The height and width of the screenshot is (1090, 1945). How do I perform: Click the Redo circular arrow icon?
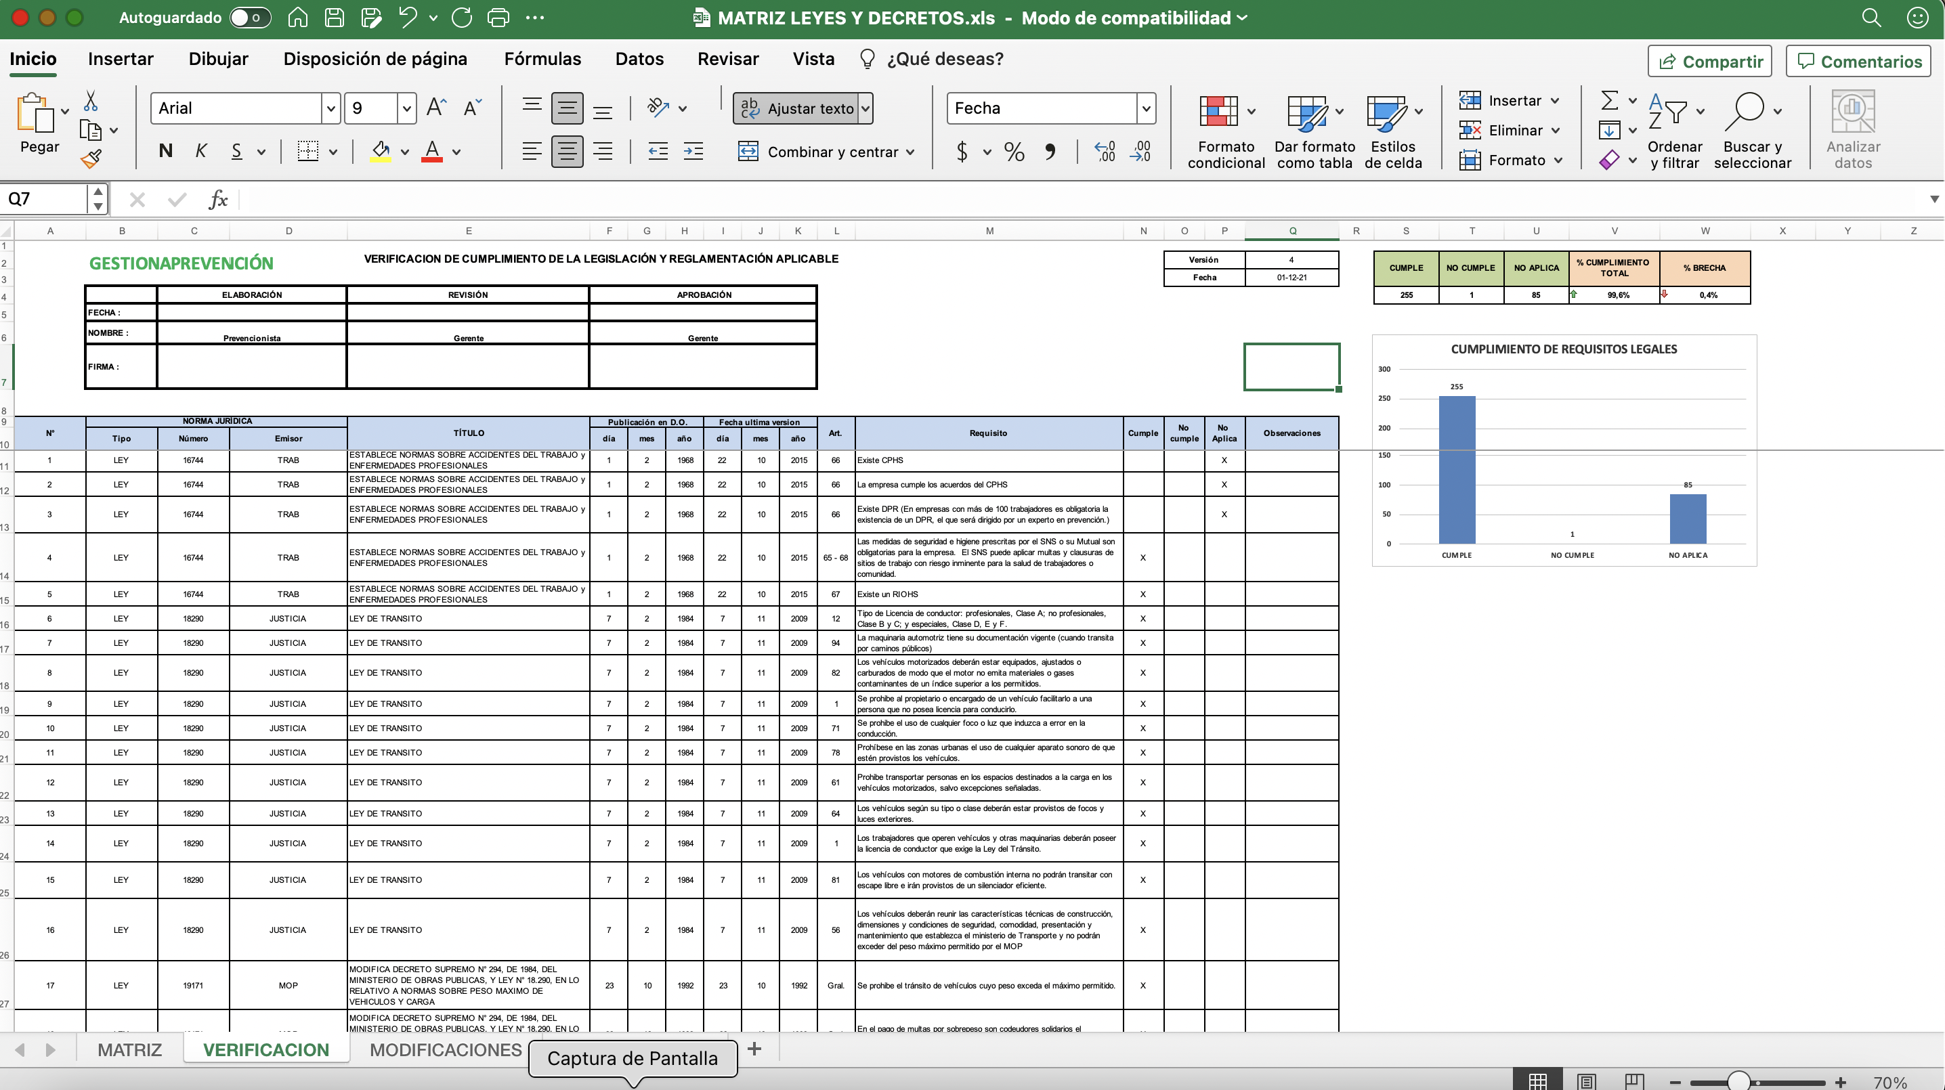coord(461,18)
